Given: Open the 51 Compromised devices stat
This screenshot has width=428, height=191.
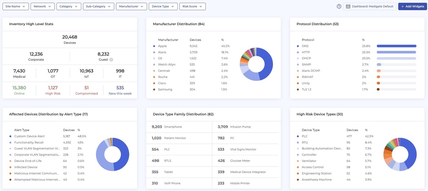Looking at the screenshot, I should pyautogui.click(x=86, y=90).
